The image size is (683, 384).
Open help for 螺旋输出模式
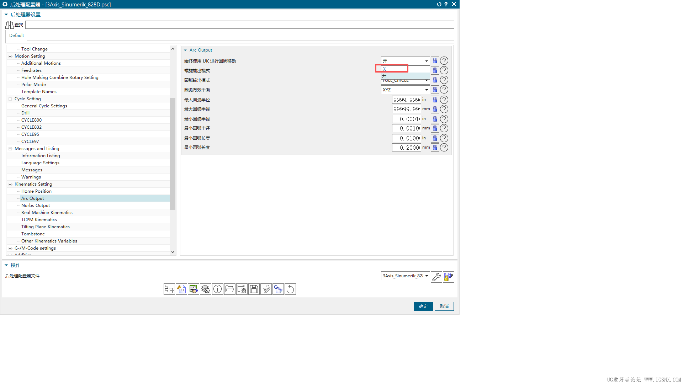(444, 70)
